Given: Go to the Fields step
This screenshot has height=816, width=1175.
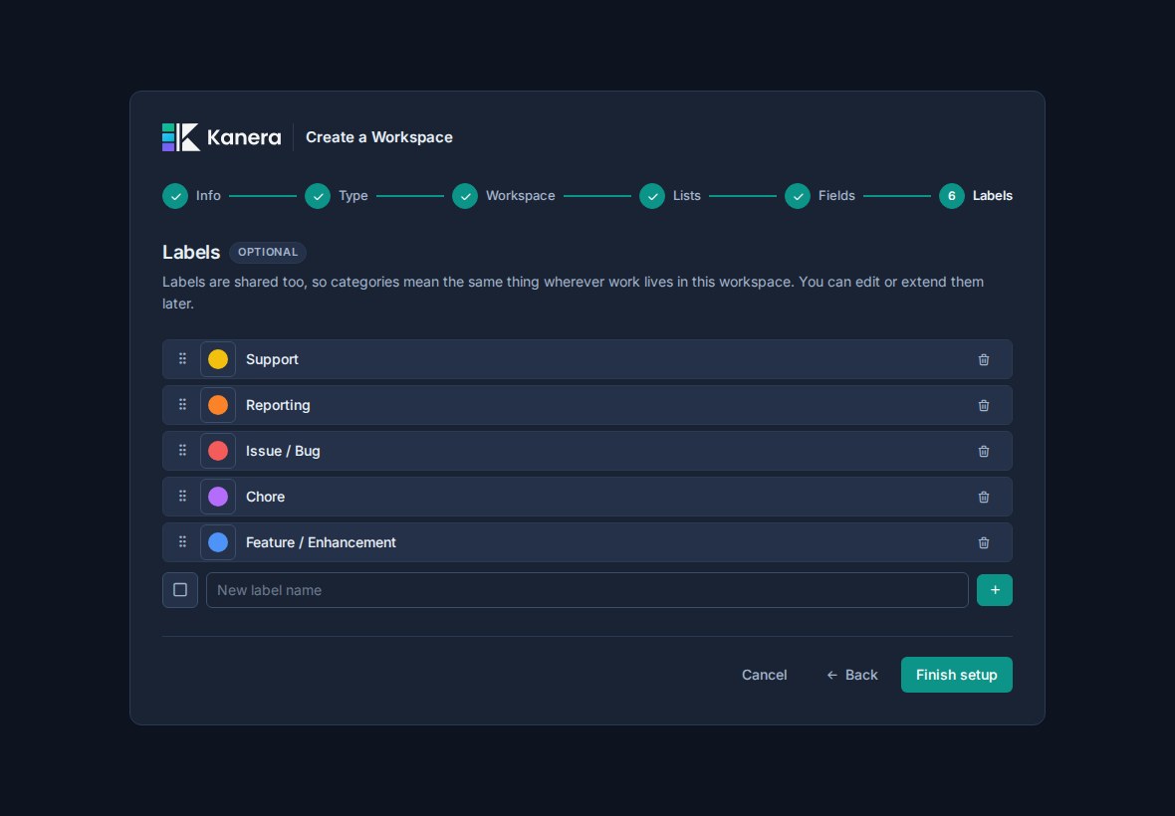Looking at the screenshot, I should tap(820, 195).
